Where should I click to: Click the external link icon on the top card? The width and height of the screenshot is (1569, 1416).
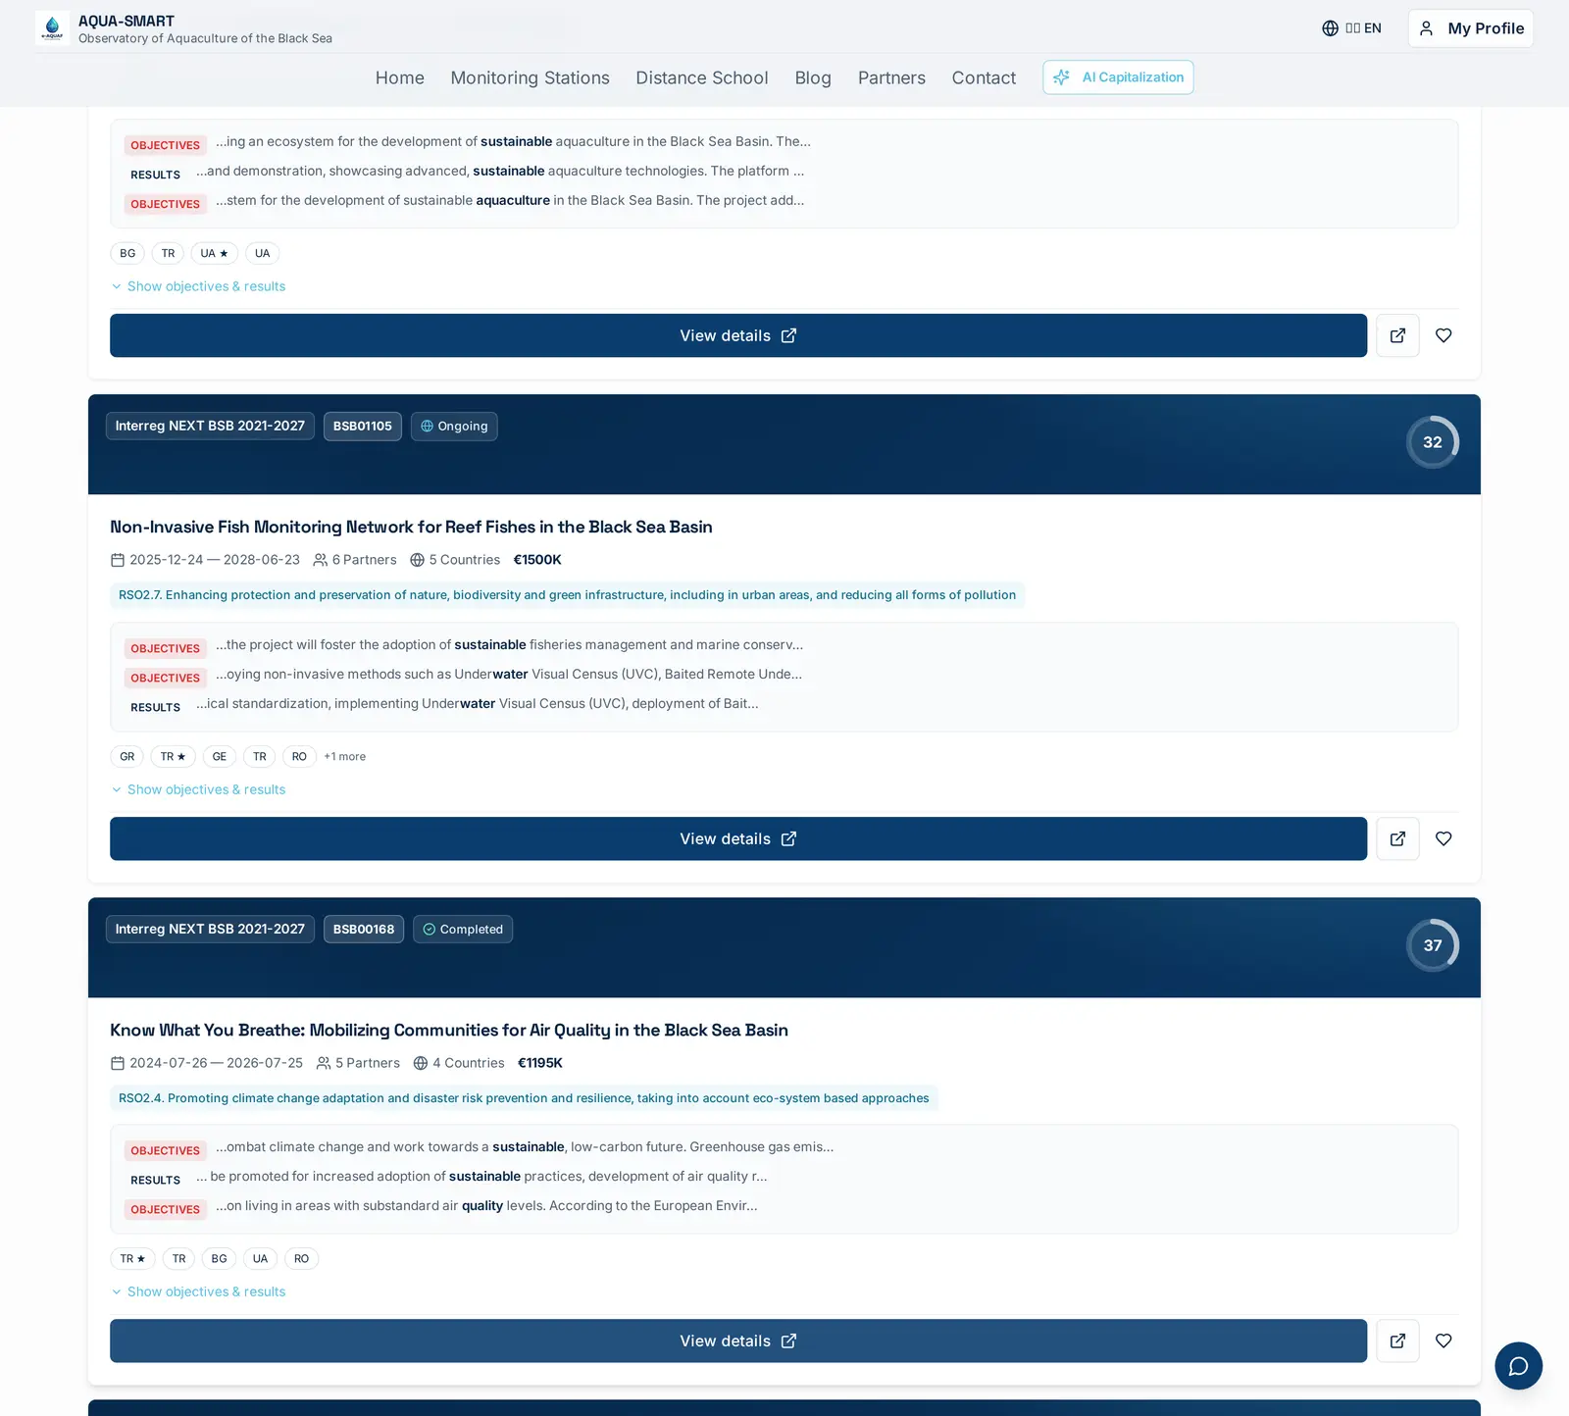pyautogui.click(x=1397, y=335)
